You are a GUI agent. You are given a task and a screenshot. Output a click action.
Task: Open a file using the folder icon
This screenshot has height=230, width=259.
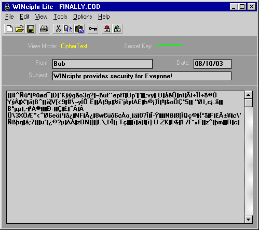(x=20, y=29)
